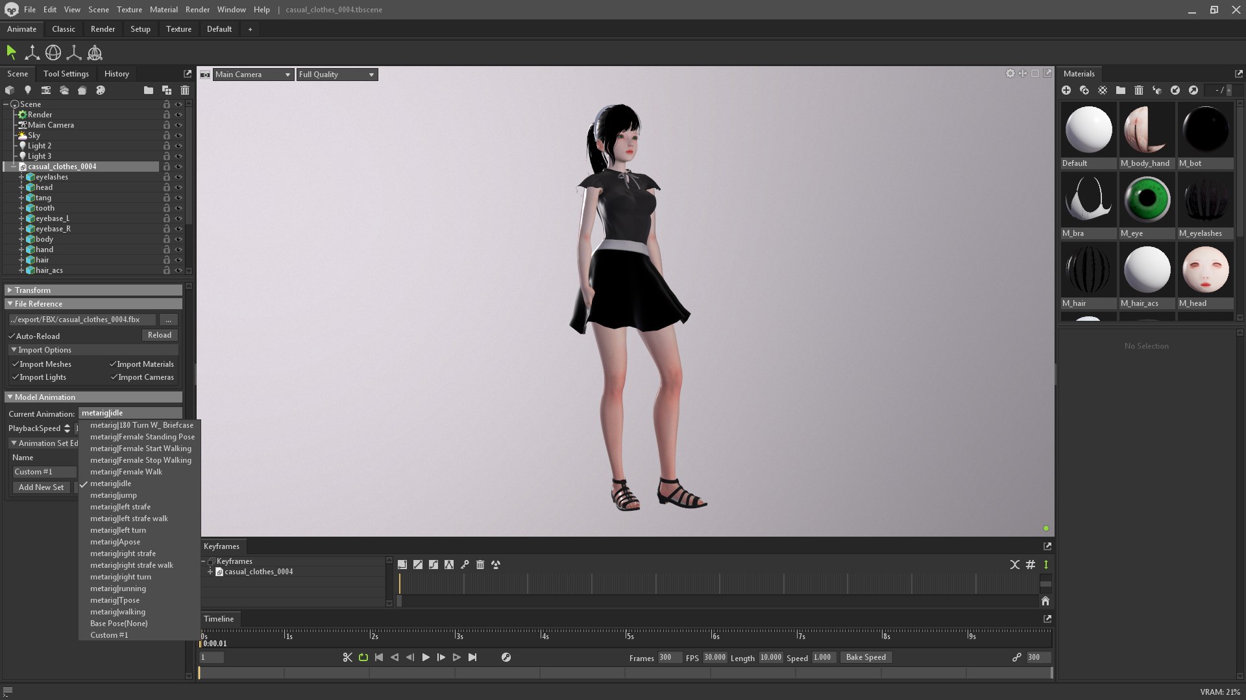
Task: Select metarig|Female Walk animation
Action: point(126,472)
